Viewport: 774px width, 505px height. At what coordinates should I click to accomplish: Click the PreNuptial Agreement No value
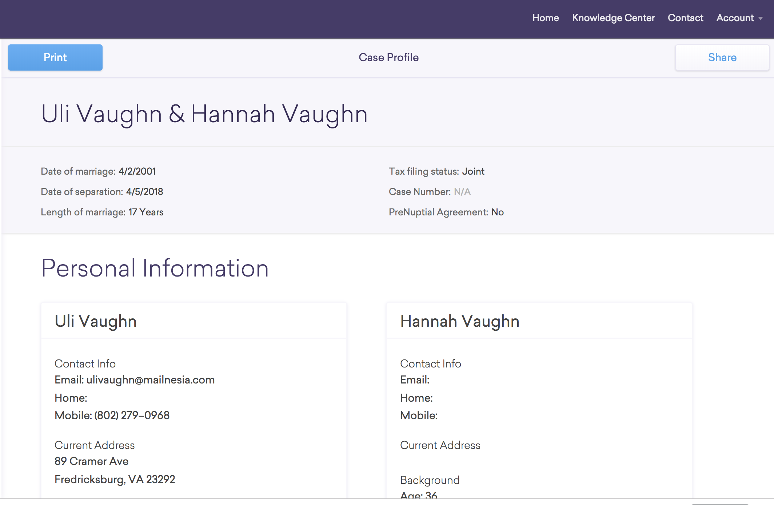(498, 212)
